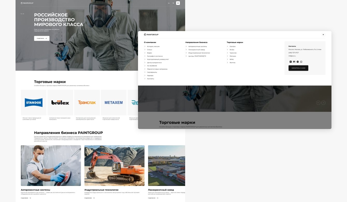
Task: Click the Индустриальные технологии card title
Action: [x=101, y=190]
